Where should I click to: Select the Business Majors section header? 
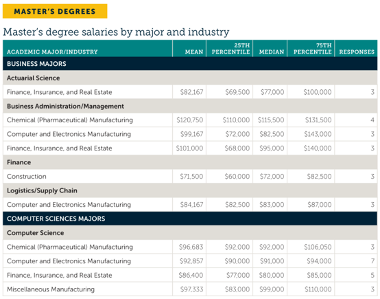coord(190,64)
